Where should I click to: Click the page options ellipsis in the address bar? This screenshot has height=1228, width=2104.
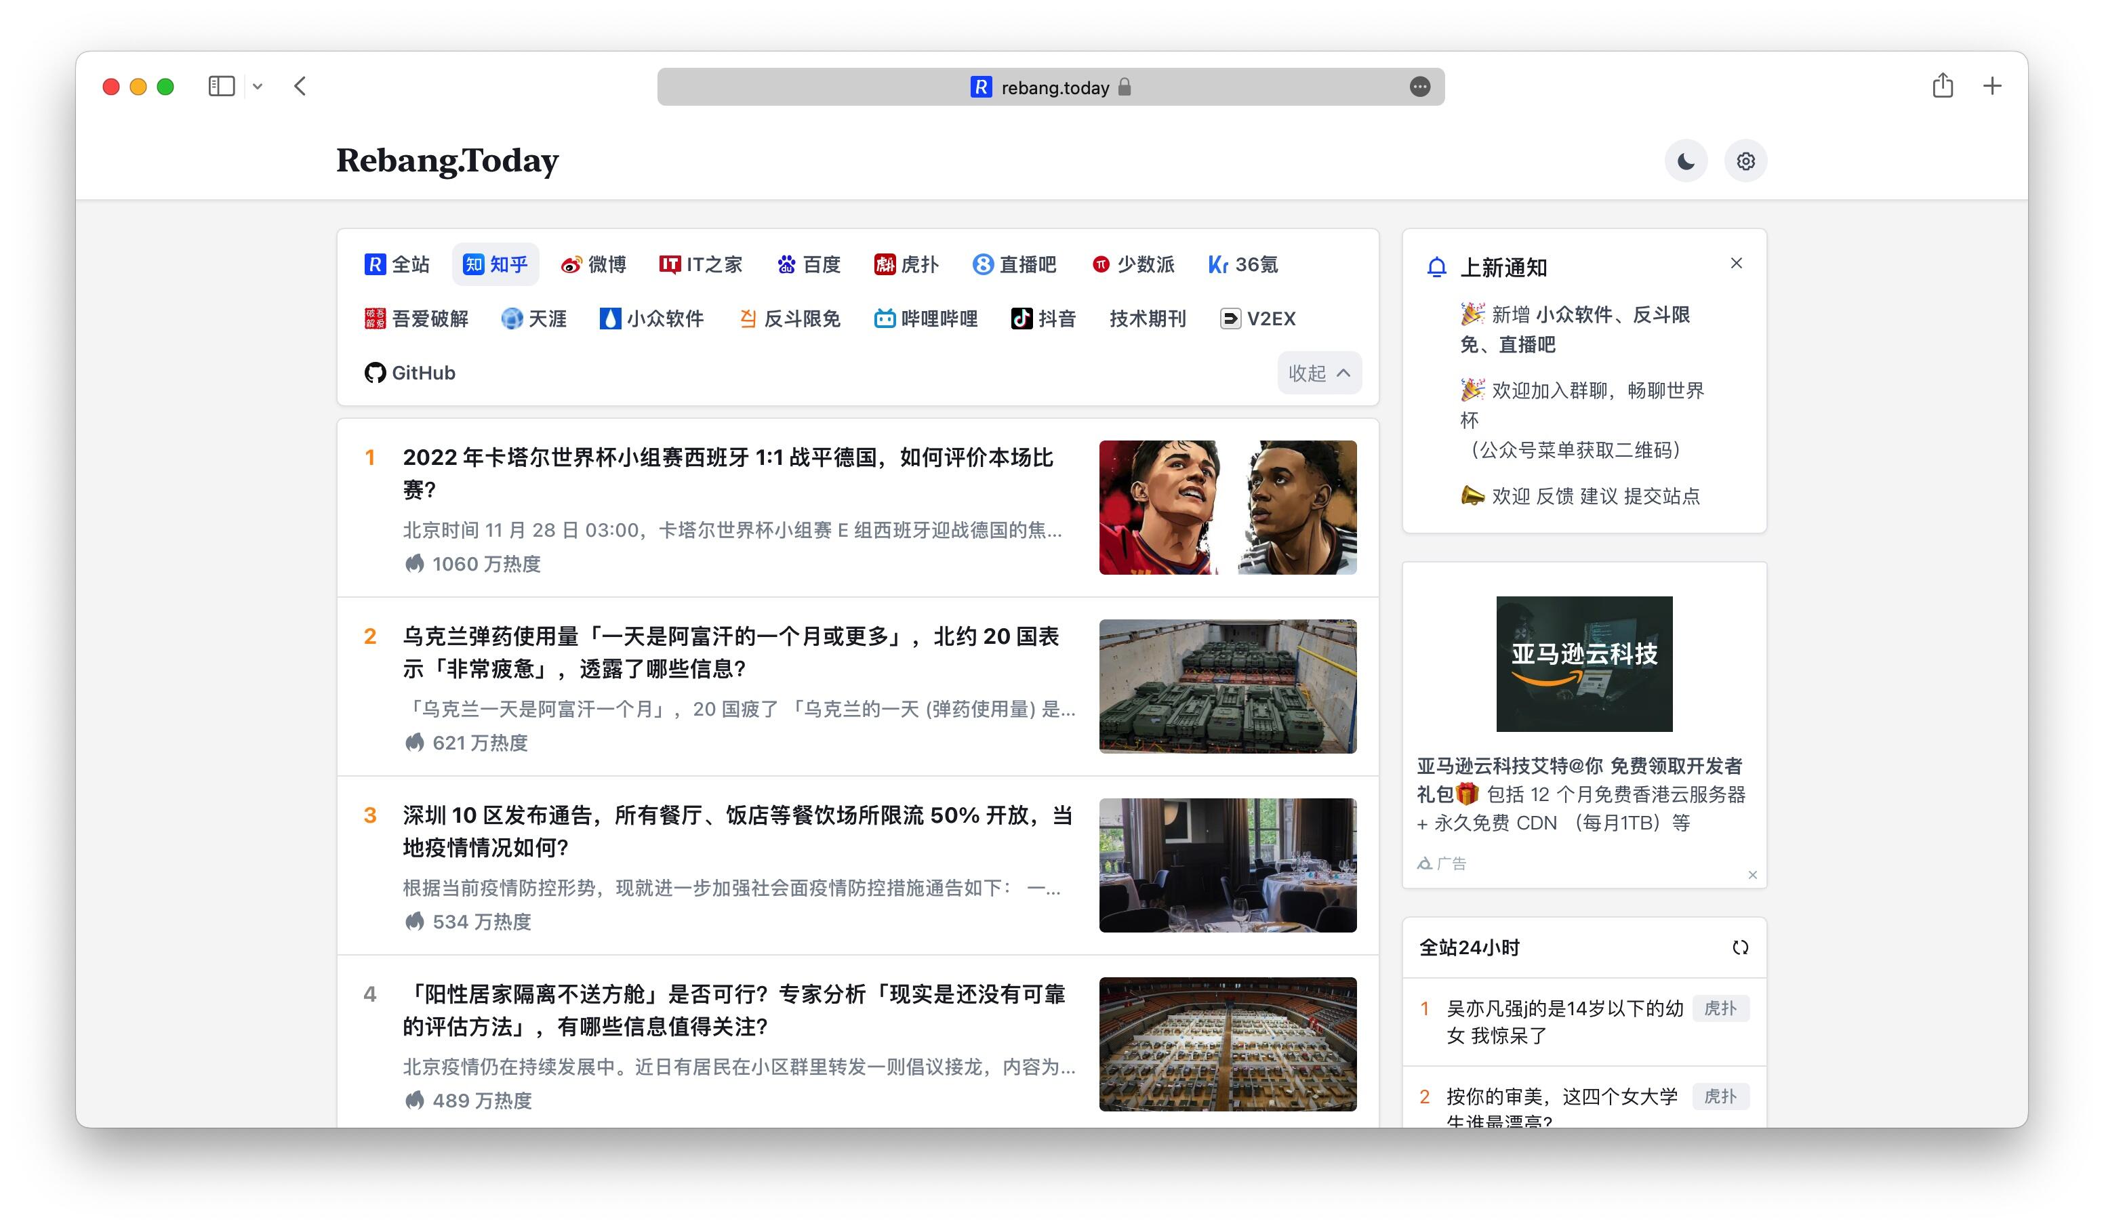pos(1419,87)
